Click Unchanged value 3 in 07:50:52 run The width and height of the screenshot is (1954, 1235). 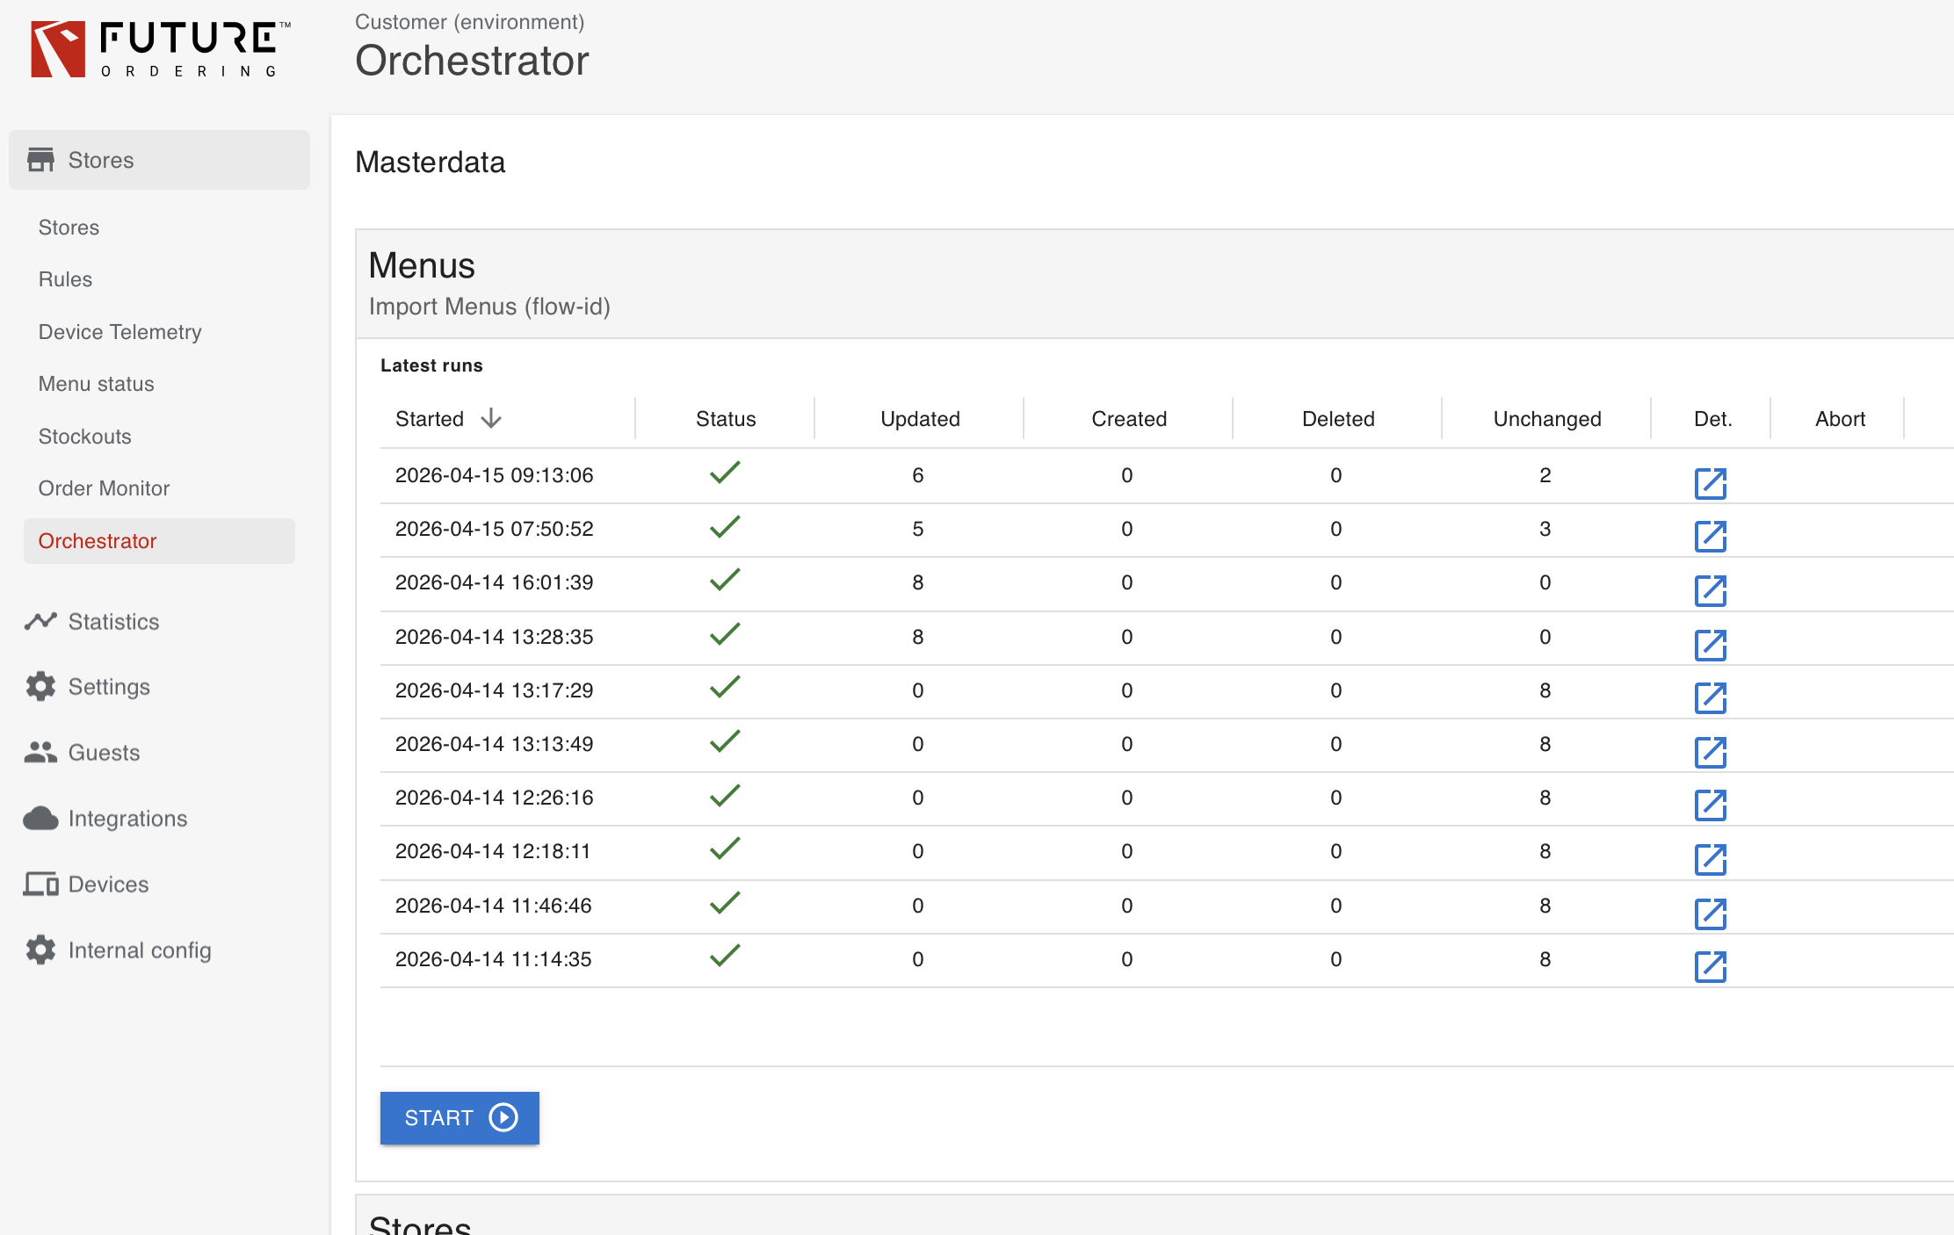pos(1545,529)
